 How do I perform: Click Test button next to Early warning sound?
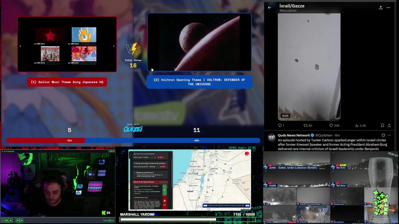[163, 167]
